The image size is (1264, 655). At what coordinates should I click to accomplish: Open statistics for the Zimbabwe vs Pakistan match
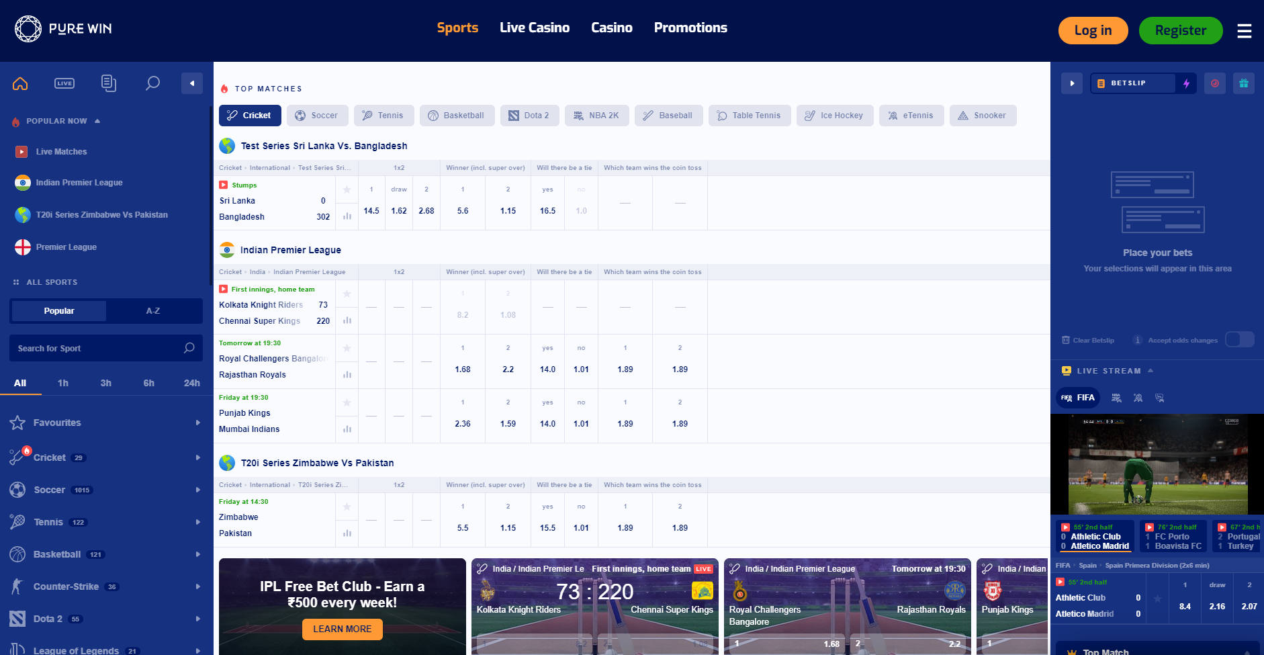[x=347, y=533]
